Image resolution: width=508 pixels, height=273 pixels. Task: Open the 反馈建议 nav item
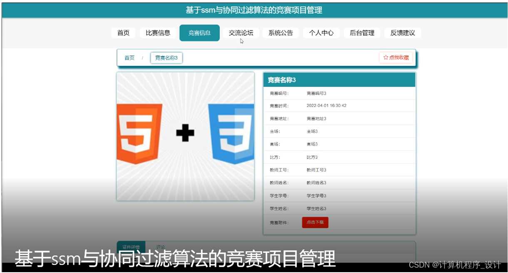(403, 33)
